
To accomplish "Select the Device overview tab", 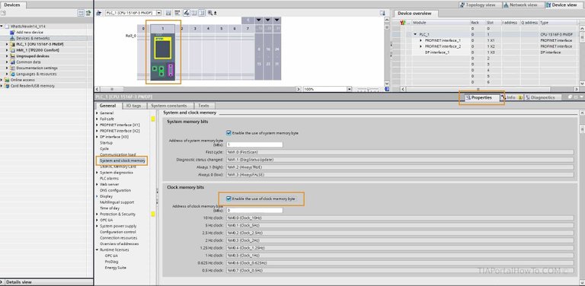I will (414, 14).
